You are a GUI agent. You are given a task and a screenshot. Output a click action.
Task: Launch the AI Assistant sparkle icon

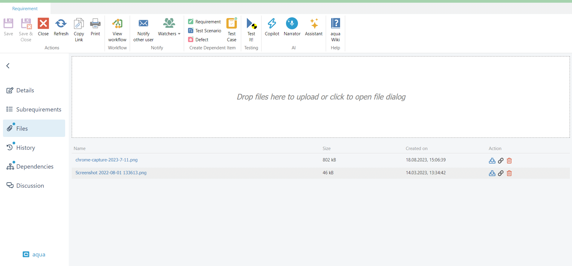313,24
